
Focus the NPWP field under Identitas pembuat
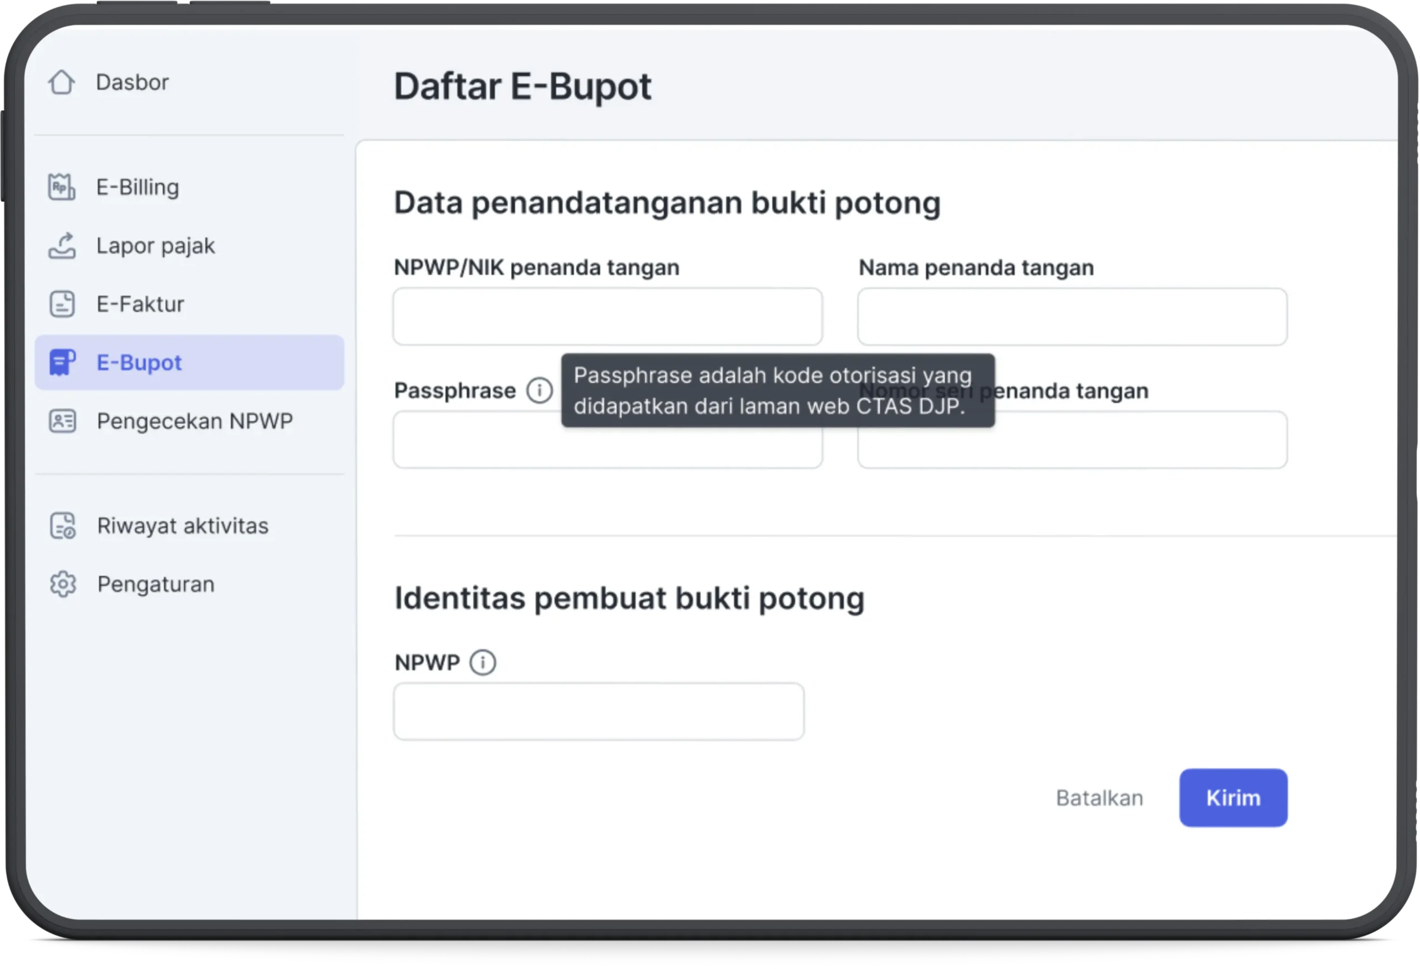[598, 712]
